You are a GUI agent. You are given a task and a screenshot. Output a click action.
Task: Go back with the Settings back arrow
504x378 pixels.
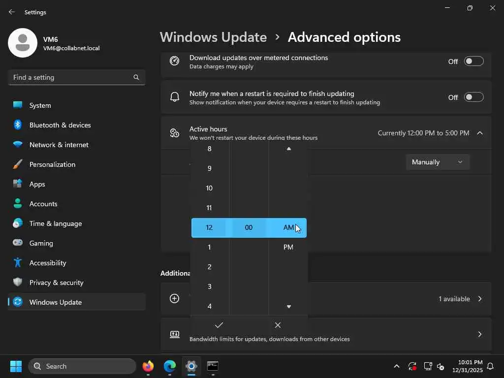12,12
